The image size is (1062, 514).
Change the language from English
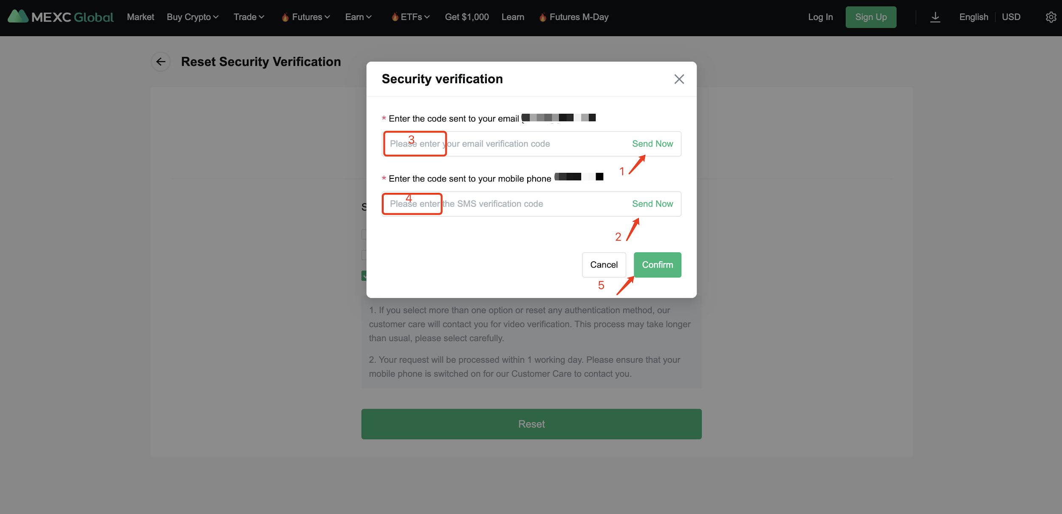[973, 17]
